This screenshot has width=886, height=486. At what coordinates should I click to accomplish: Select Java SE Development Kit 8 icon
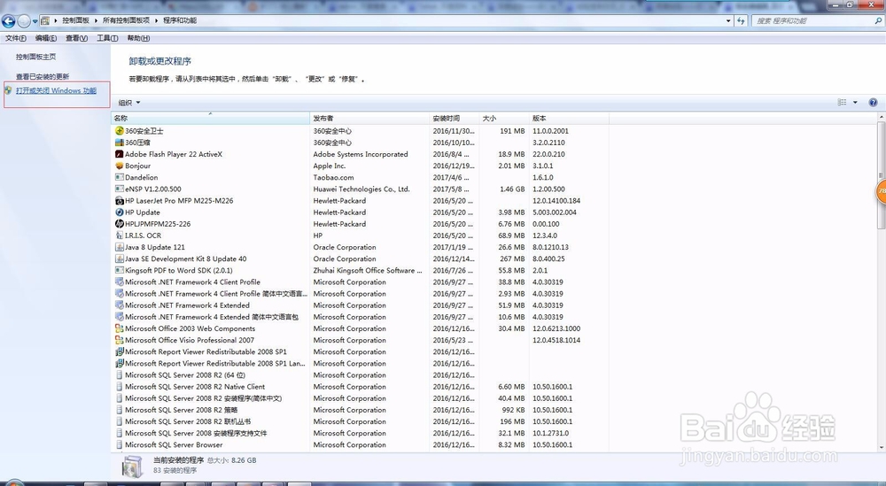[120, 258]
